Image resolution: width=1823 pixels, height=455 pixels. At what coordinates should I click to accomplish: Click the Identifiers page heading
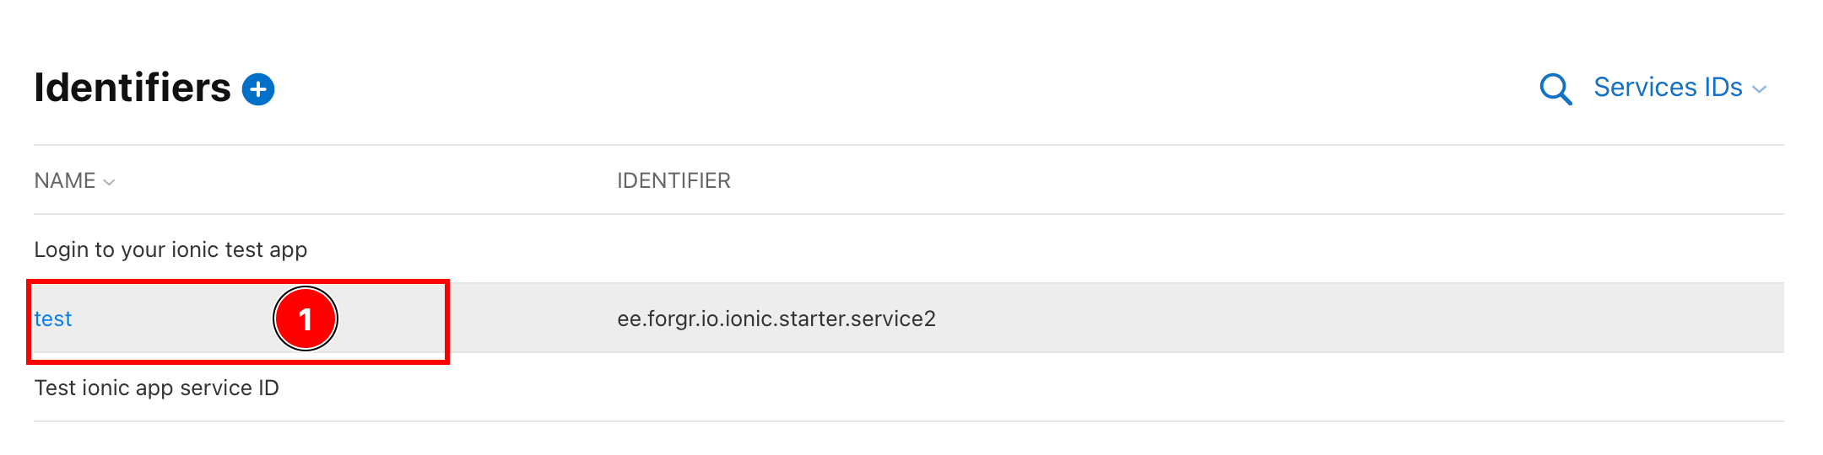click(x=133, y=88)
